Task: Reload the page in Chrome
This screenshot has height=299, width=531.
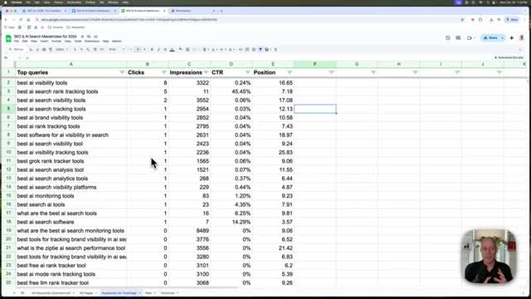Action: [x=21, y=20]
